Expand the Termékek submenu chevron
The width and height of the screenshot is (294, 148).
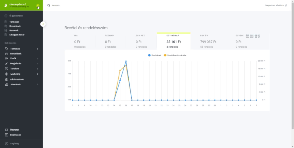(x=38, y=49)
